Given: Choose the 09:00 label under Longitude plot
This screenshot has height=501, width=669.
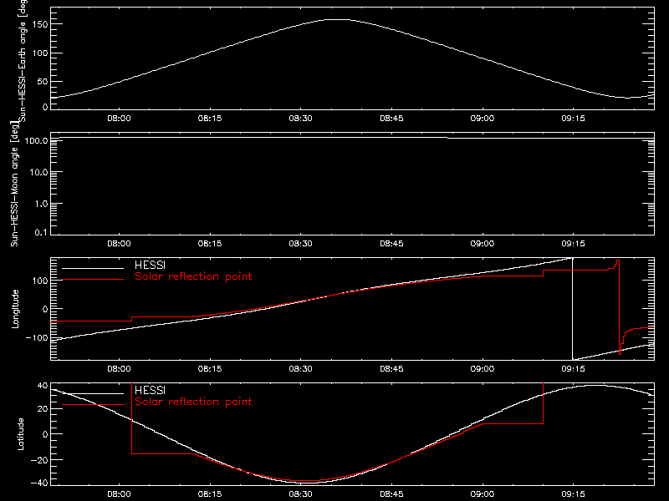Looking at the screenshot, I should 483,368.
